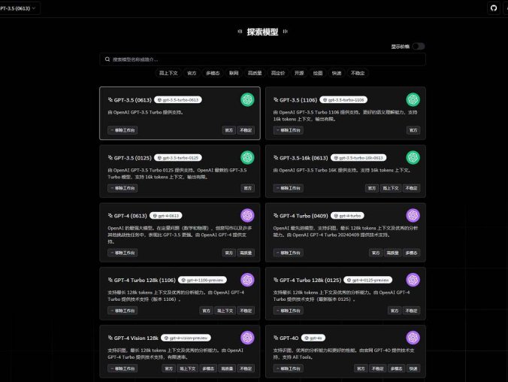508x382 pixels.
Task: Click the purple logo on the GPT-4 Vision 128k card
Action: click(247, 338)
